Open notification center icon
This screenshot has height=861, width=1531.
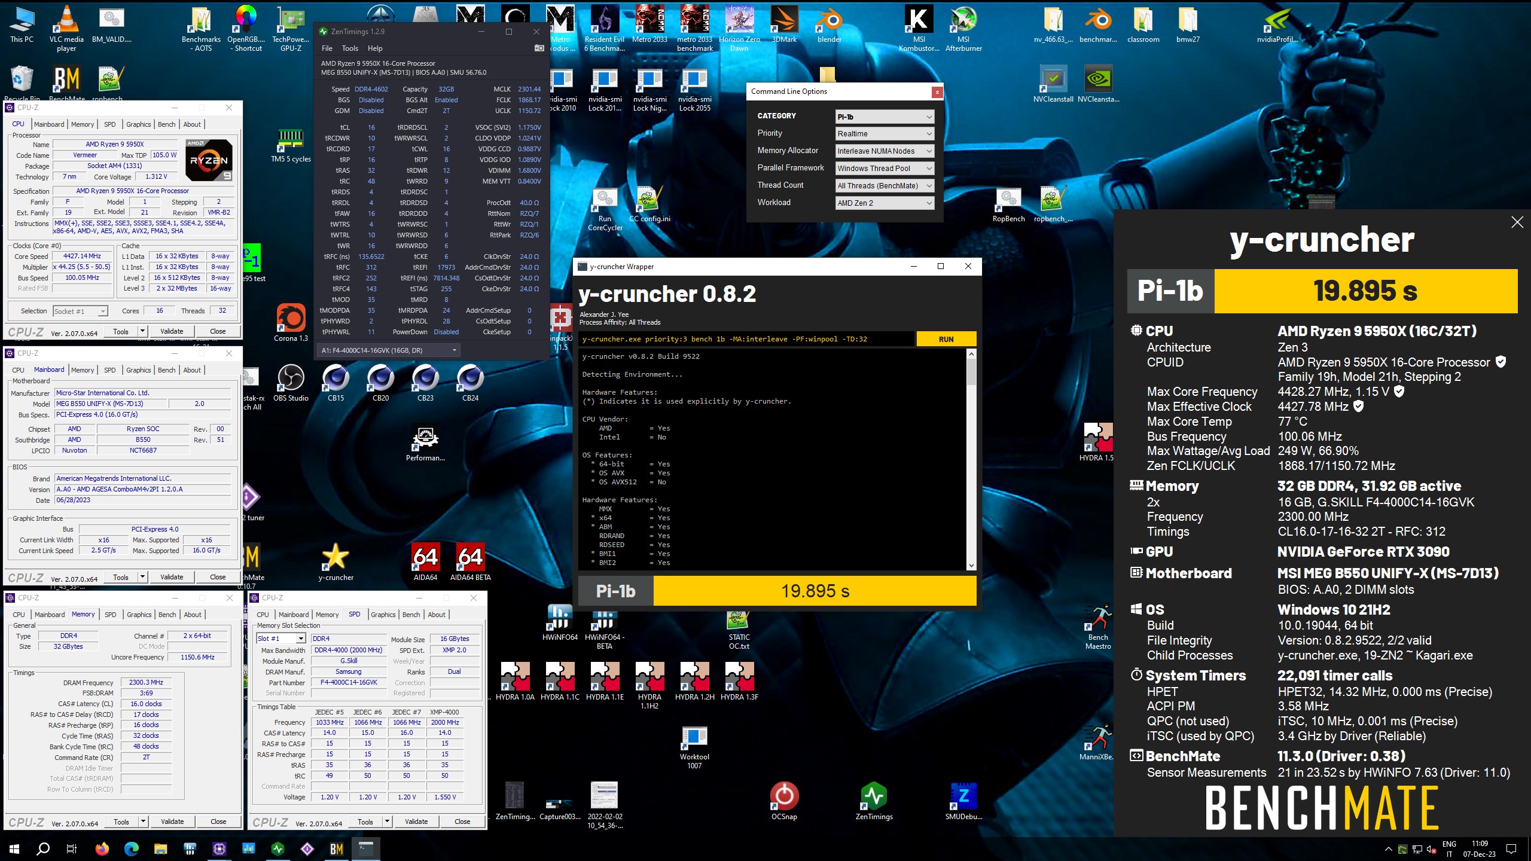click(1511, 848)
